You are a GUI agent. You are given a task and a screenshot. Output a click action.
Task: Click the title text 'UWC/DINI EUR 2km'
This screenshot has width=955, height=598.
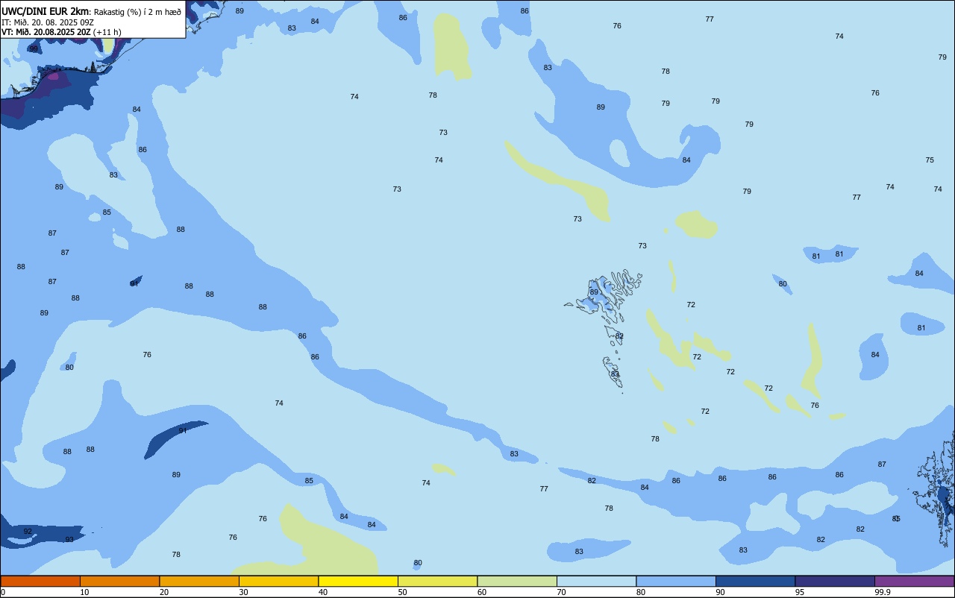coord(45,11)
